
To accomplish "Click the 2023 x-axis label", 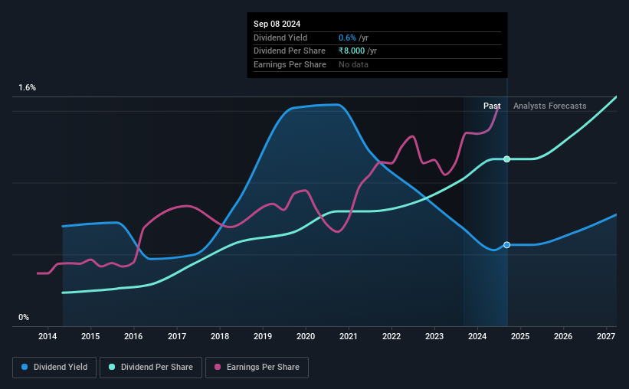I will point(434,336).
